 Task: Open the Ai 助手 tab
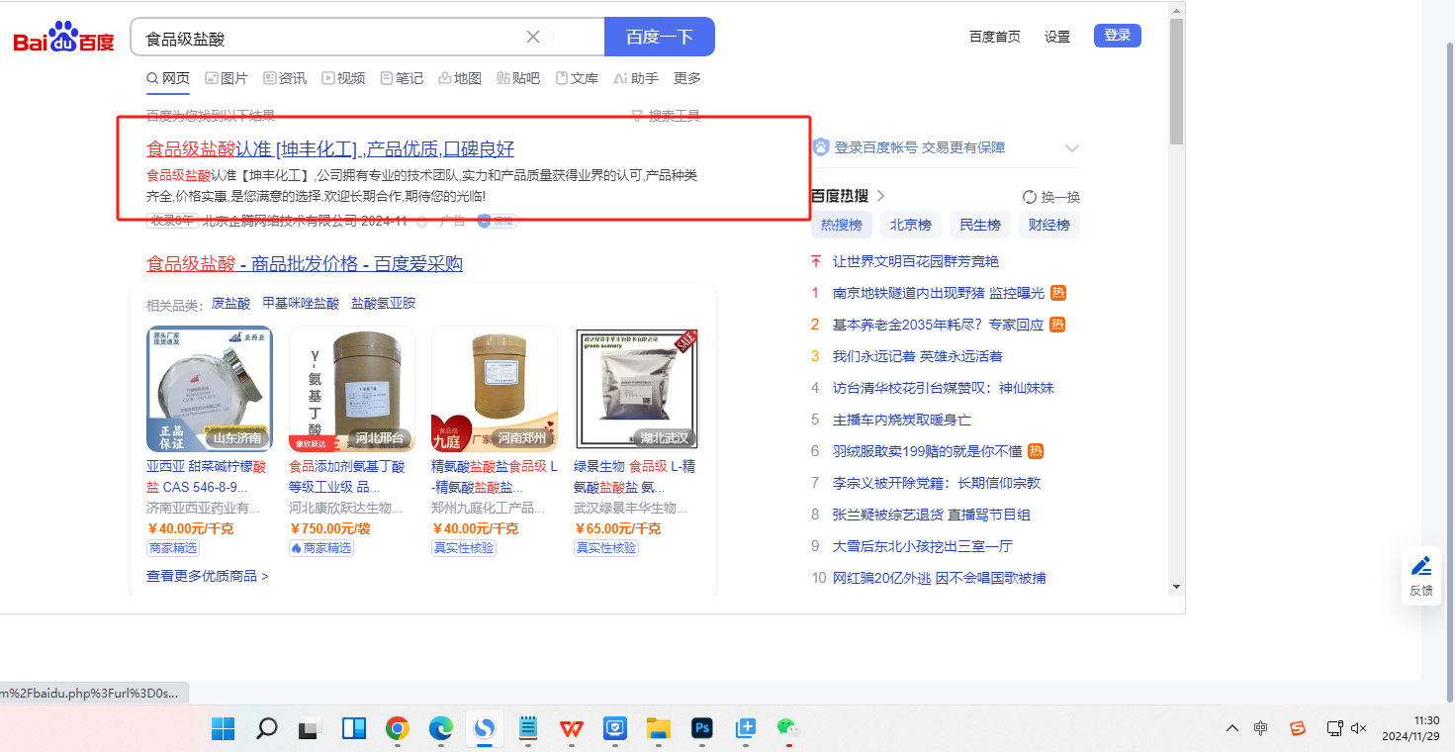635,78
